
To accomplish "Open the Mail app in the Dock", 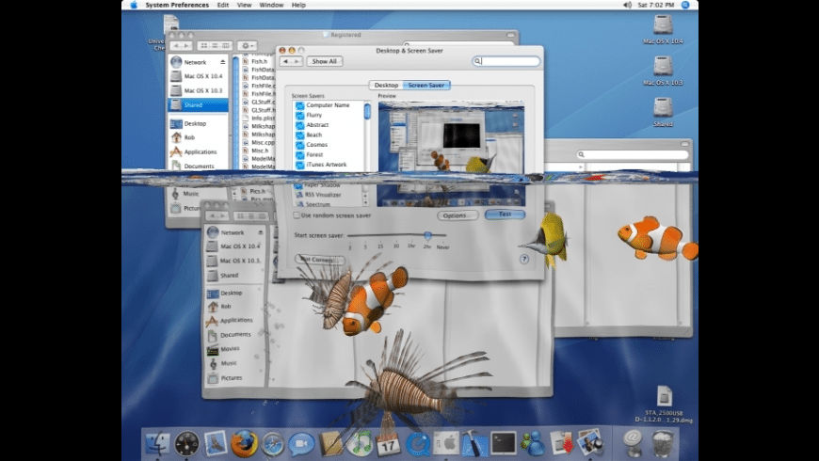I will (x=216, y=443).
